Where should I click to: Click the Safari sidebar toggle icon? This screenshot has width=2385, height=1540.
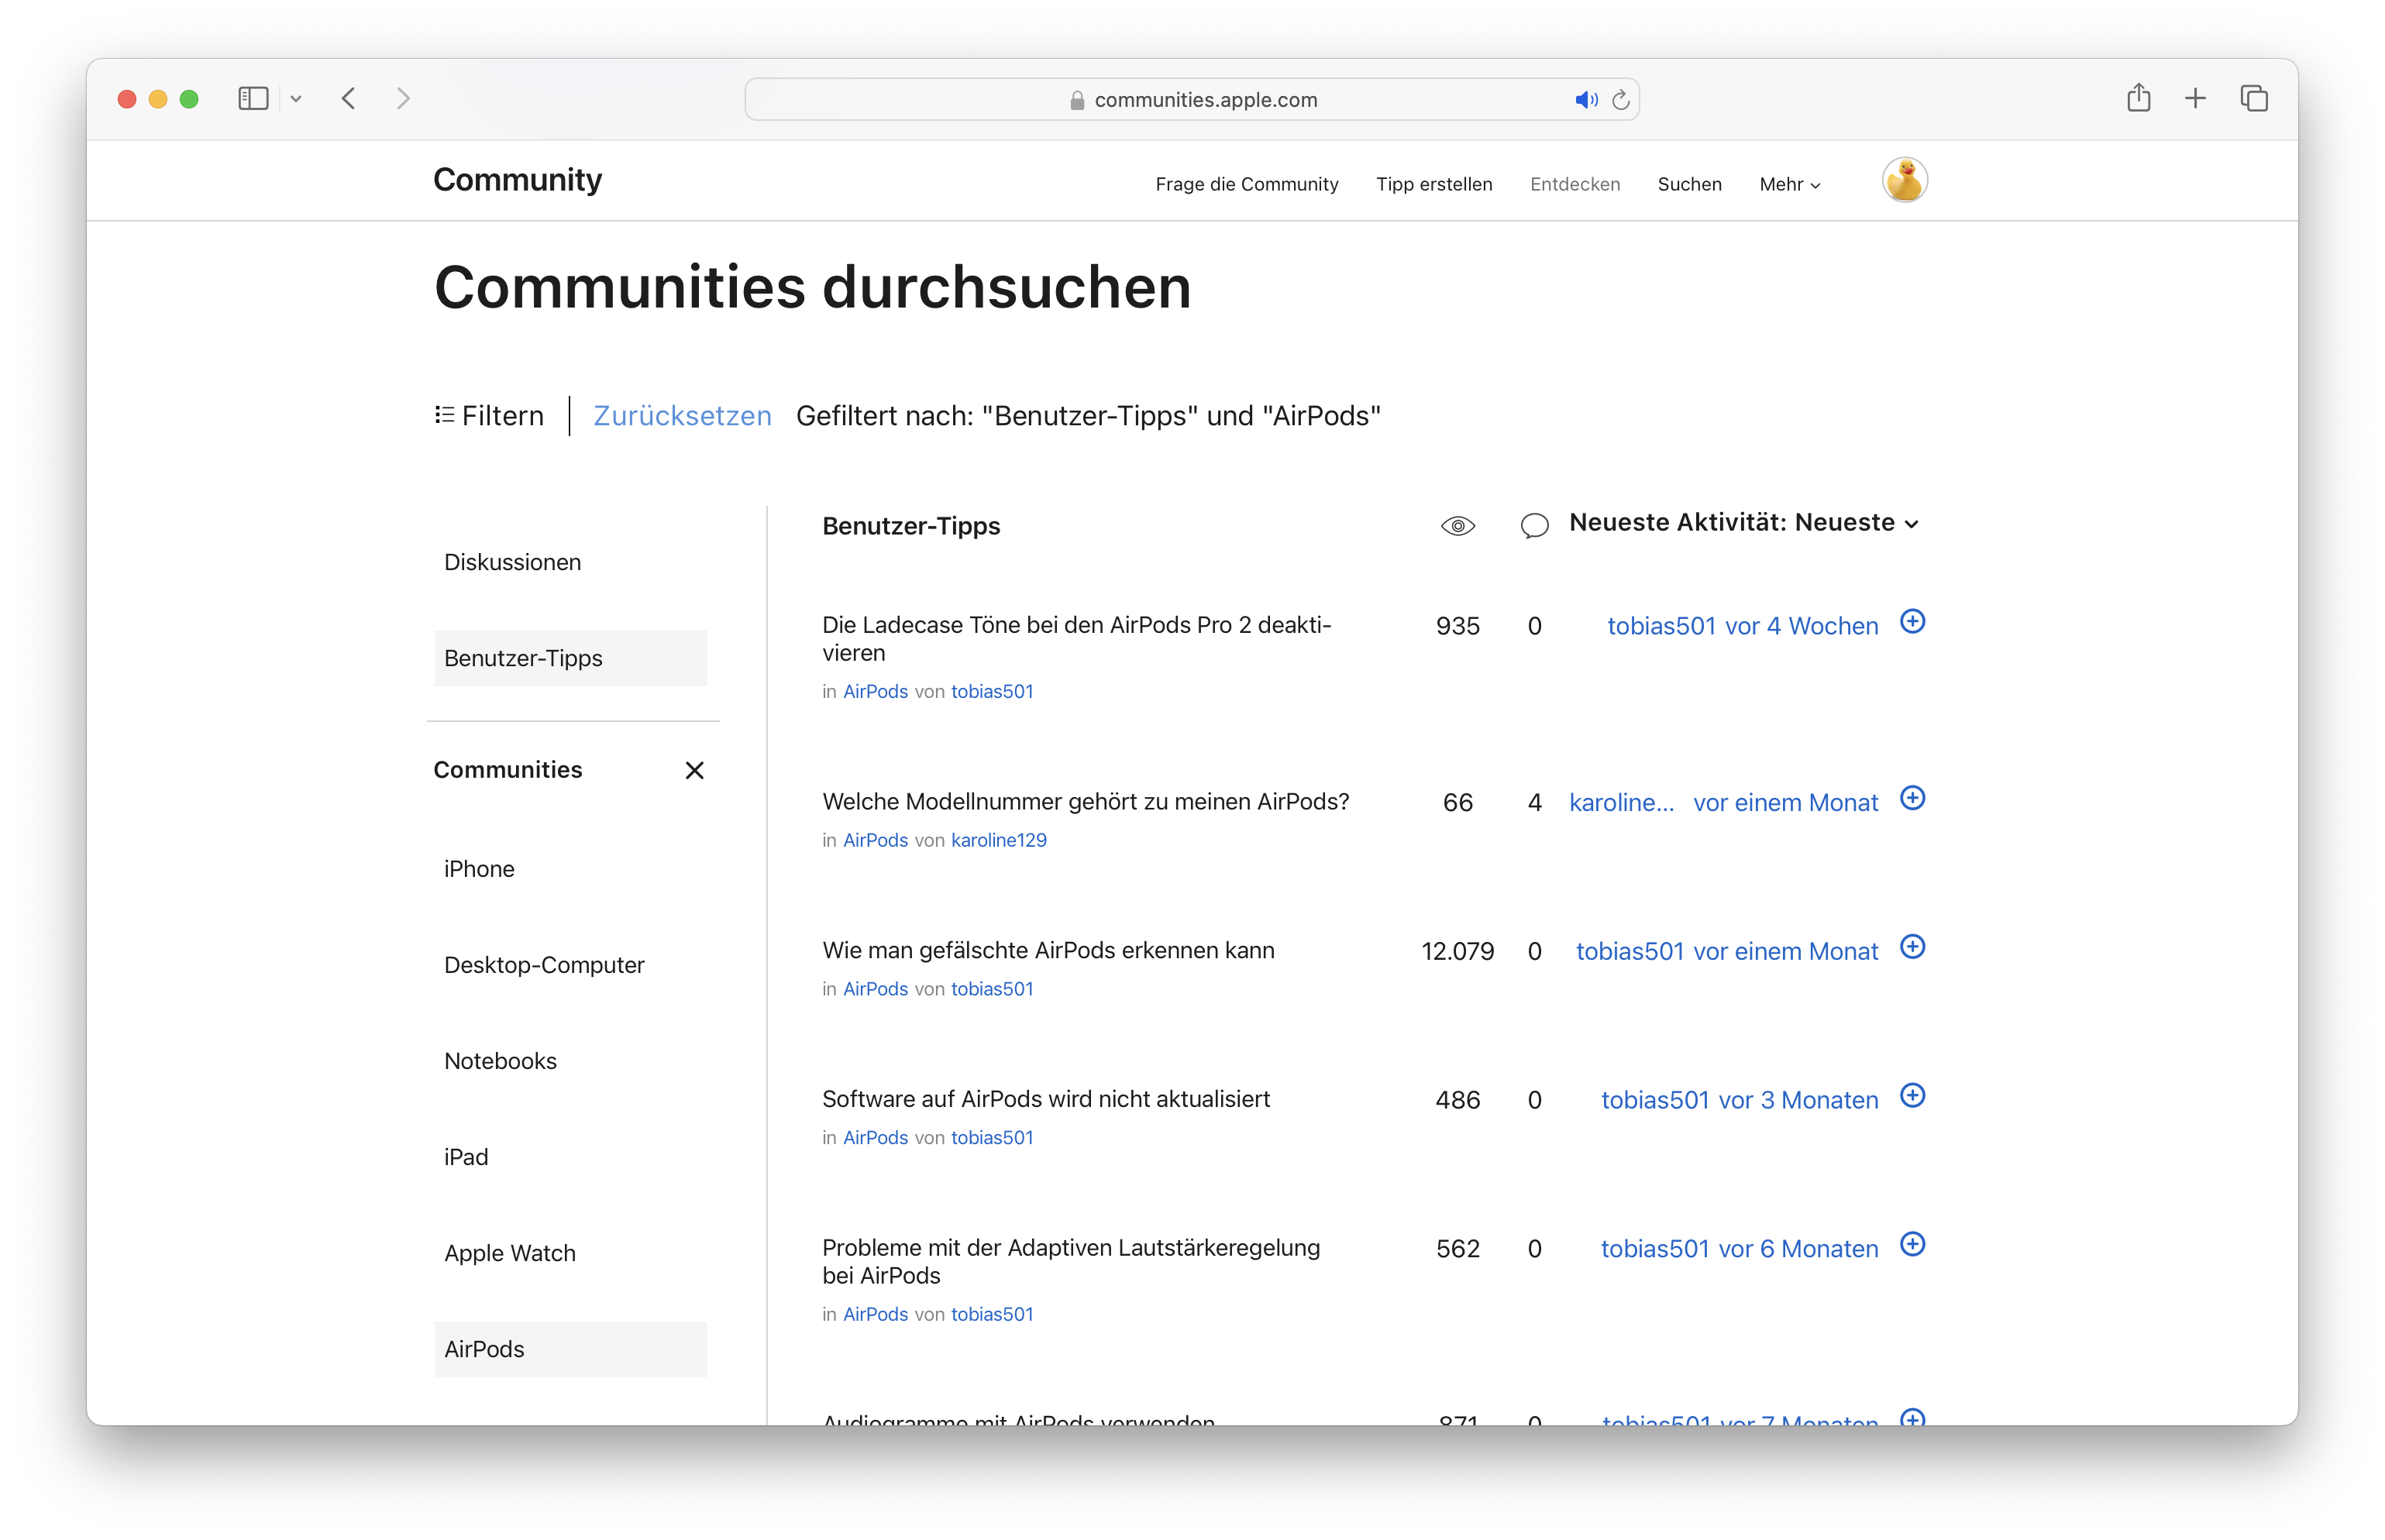(253, 98)
